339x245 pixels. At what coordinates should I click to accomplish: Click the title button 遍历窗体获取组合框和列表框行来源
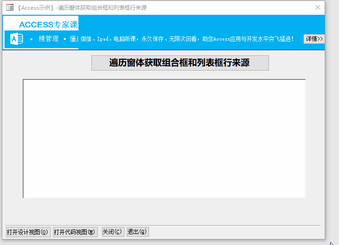(180, 63)
